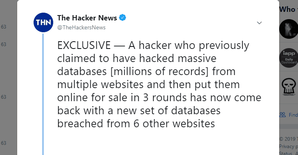Click the find people icon
Screen dimensions: 298x155
(x=282, y=115)
